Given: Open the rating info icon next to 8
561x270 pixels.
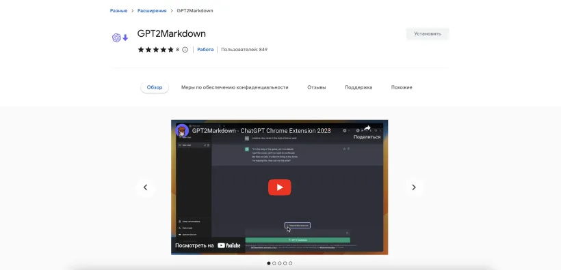Looking at the screenshot, I should click(185, 50).
